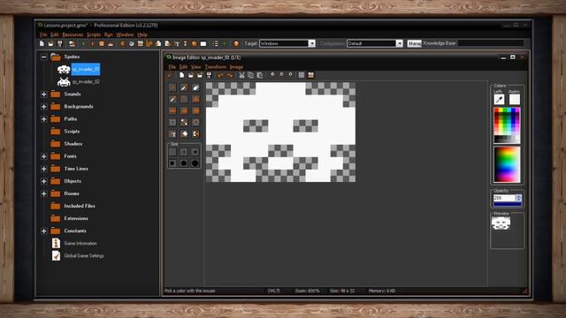The width and height of the screenshot is (566, 318).
Task: Choose the smallest square brush size
Action: (x=172, y=152)
